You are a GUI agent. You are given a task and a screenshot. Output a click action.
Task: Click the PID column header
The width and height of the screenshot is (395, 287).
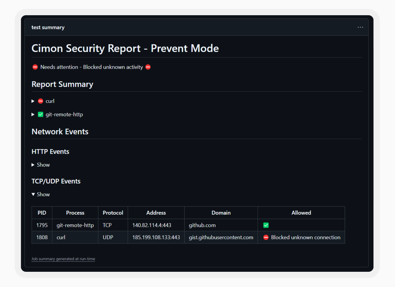(42, 213)
